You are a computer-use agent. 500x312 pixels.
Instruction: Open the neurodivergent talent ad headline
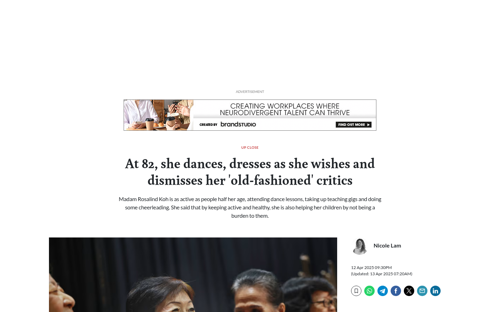[x=285, y=109]
